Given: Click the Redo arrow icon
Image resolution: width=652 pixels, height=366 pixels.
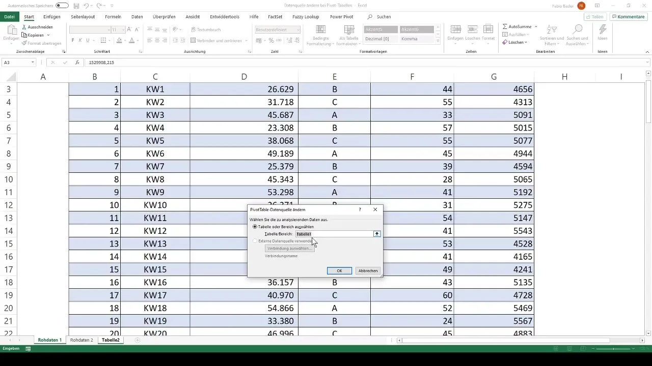Looking at the screenshot, I should 99,6.
